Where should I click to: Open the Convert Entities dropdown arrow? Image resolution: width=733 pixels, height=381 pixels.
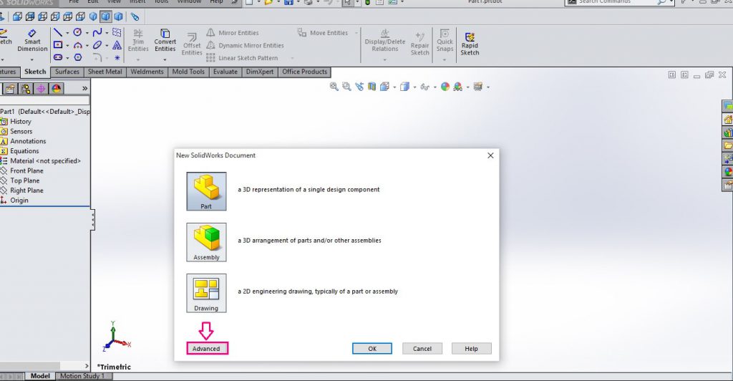[165, 59]
